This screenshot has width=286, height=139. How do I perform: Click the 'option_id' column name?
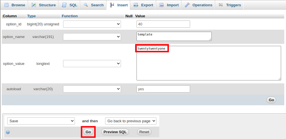point(14,24)
